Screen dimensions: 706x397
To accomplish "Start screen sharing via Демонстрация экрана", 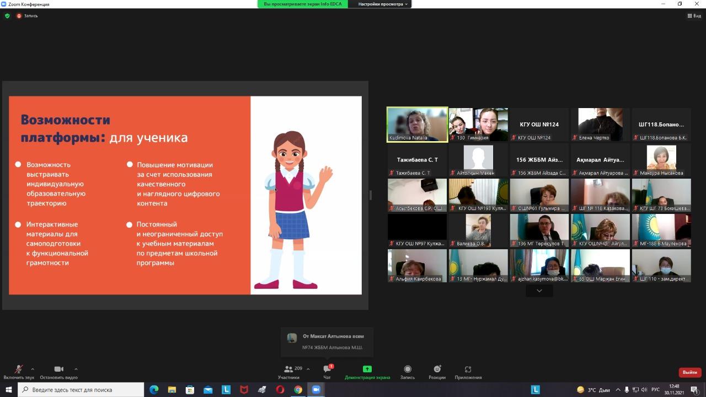I will click(367, 371).
